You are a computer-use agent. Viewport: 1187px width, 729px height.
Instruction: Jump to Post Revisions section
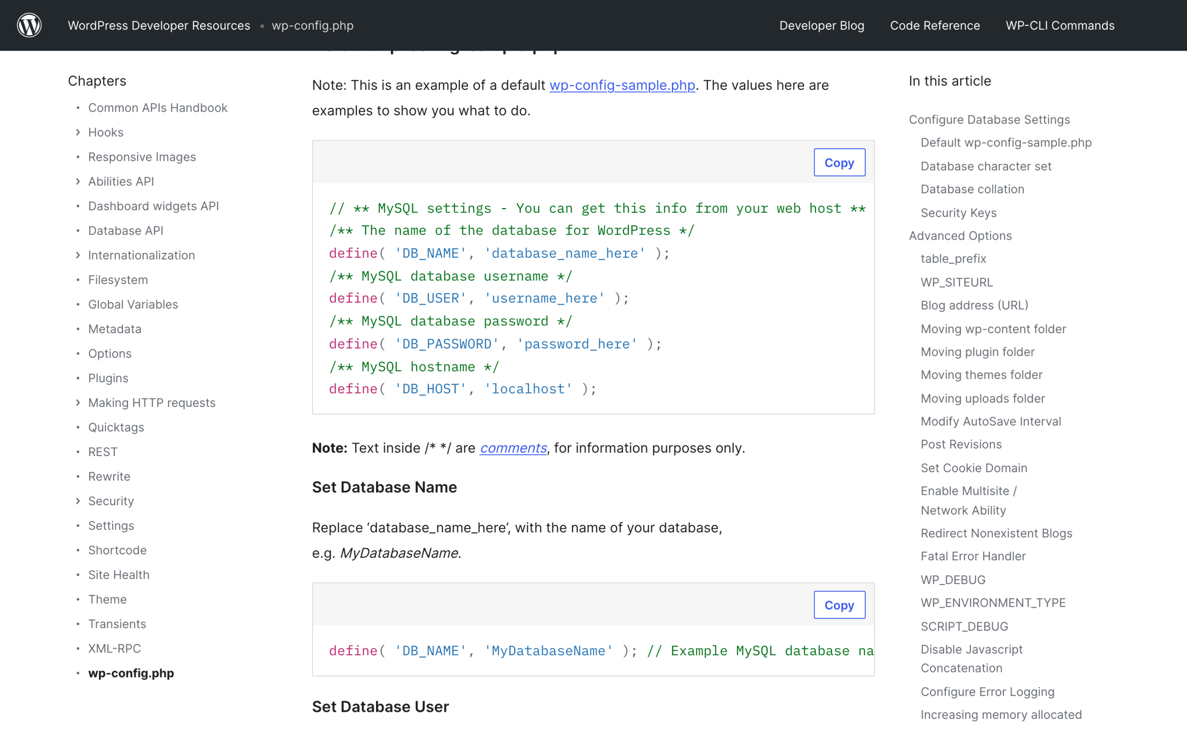961,444
